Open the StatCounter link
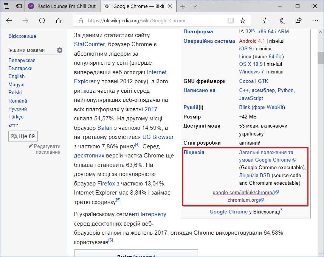The width and height of the screenshot is (324, 257). click(x=89, y=44)
